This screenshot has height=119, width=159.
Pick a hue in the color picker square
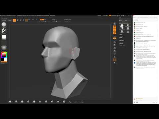pos(4,55)
